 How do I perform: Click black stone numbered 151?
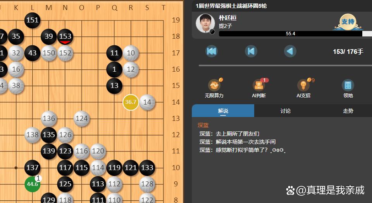[32, 20]
